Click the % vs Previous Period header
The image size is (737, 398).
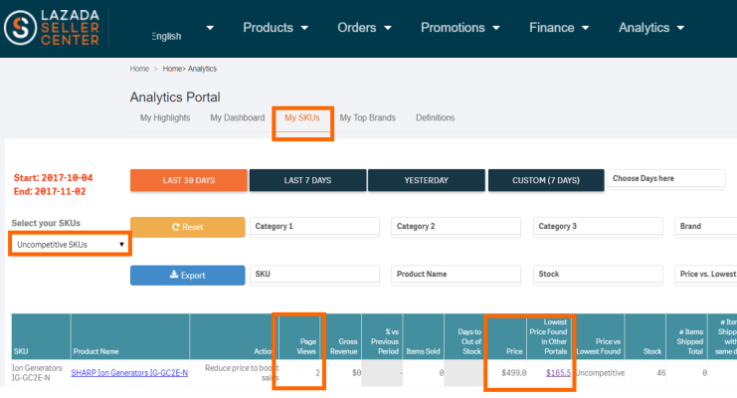(x=382, y=337)
